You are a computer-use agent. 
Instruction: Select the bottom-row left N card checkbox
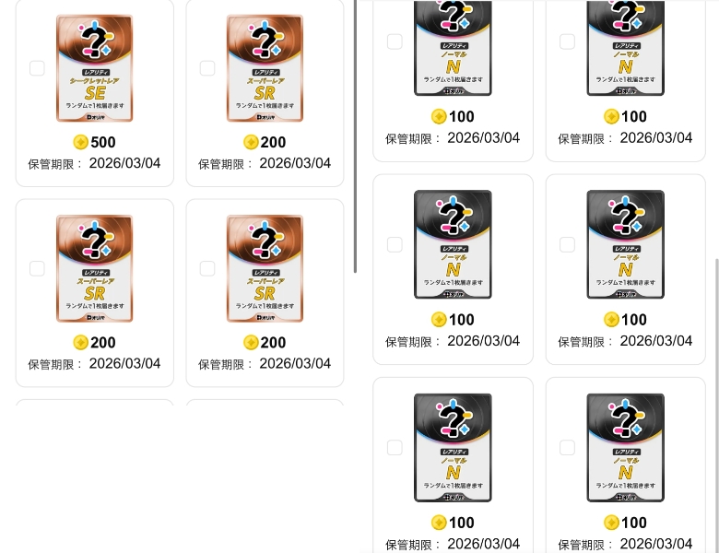pyautogui.click(x=395, y=448)
